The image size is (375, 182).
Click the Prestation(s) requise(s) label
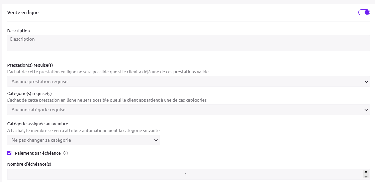tap(30, 65)
